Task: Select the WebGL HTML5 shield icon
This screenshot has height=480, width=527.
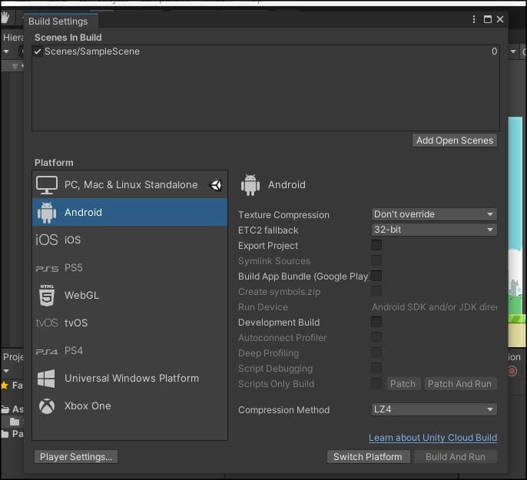Action: 47,295
